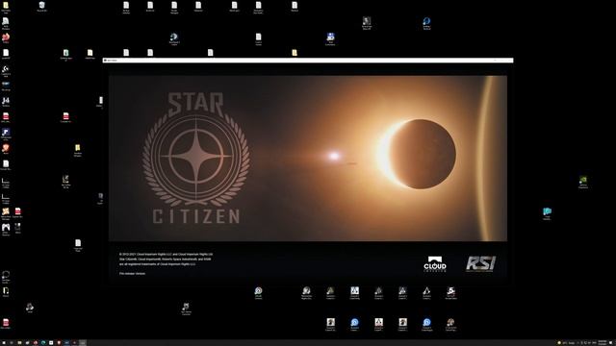
Task: Open the taskbar clock and date
Action: click(x=602, y=342)
